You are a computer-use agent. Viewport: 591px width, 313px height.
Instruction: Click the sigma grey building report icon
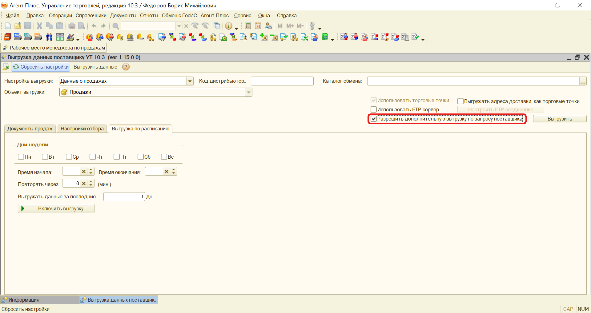pyautogui.click(x=405, y=37)
